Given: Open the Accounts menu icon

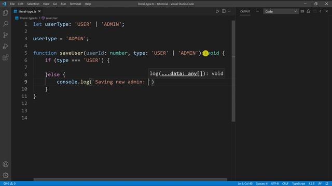Looking at the screenshot, I should 6,164.
